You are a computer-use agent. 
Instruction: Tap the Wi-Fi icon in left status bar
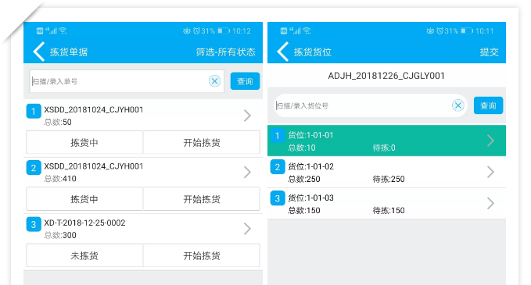pos(63,30)
